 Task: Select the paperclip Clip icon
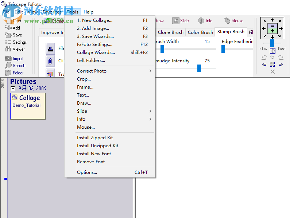point(50,61)
